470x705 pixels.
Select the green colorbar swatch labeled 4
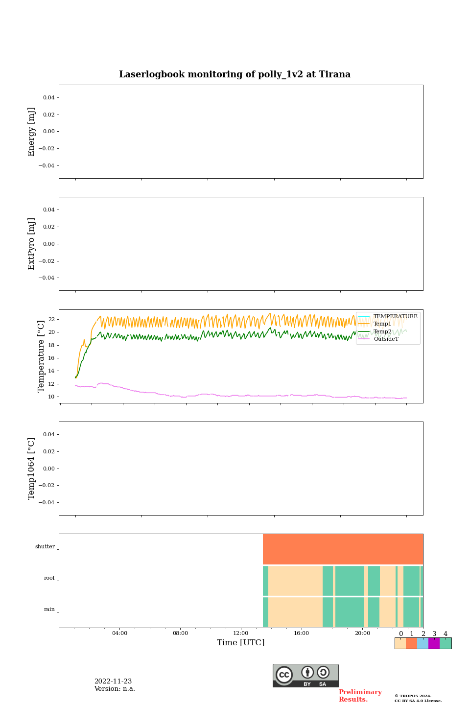(446, 643)
